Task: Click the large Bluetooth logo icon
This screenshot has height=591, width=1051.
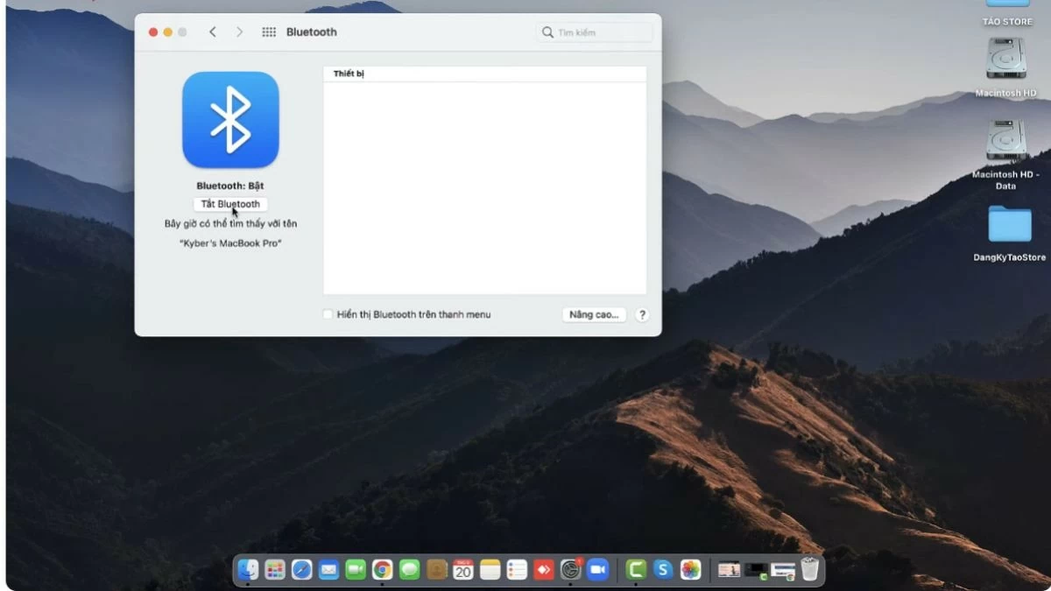Action: click(x=230, y=120)
